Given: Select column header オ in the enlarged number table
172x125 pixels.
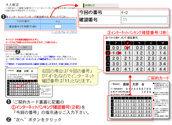Looking at the screenshot, I should (163, 43).
